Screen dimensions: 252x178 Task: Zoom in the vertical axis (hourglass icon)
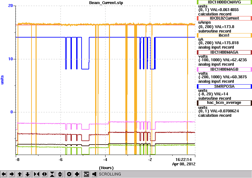(52, 174)
